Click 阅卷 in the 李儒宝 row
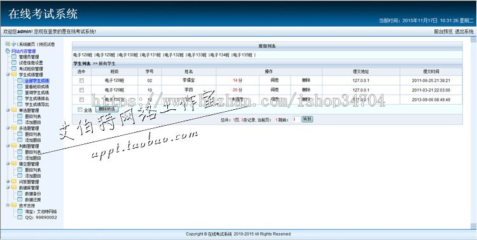The image size is (477, 240). (x=275, y=81)
